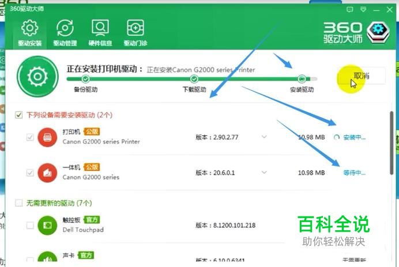The height and width of the screenshot is (267, 399).
Task: Open the feedback message icon in title bar
Action: point(350,10)
